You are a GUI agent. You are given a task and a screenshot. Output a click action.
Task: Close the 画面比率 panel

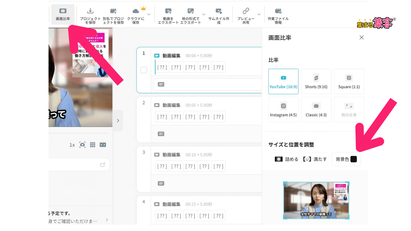(362, 38)
